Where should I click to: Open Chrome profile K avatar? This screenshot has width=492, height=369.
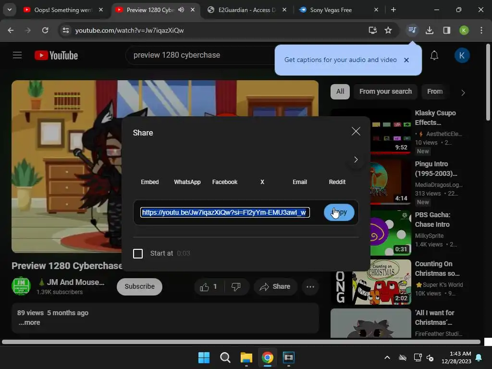[x=464, y=30]
